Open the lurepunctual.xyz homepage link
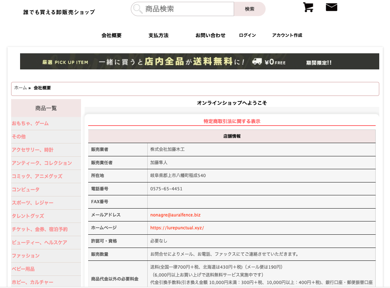 coord(177,228)
